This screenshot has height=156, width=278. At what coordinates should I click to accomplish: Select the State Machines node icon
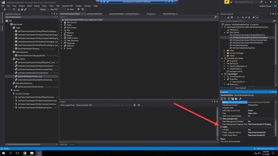click(x=65, y=41)
